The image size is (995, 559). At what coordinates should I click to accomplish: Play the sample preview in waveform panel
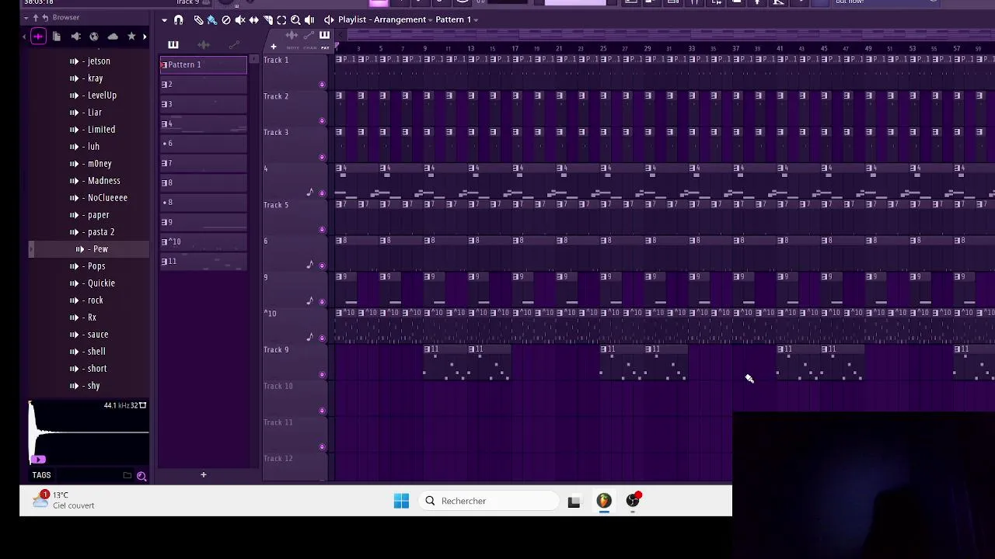click(x=39, y=460)
